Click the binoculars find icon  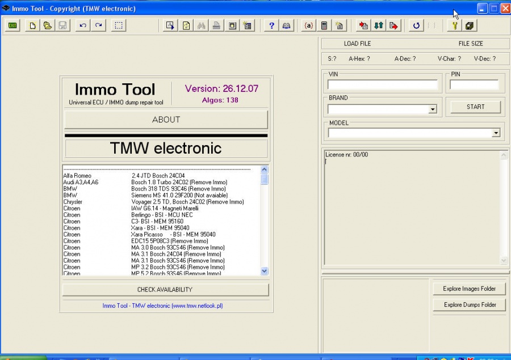click(202, 26)
